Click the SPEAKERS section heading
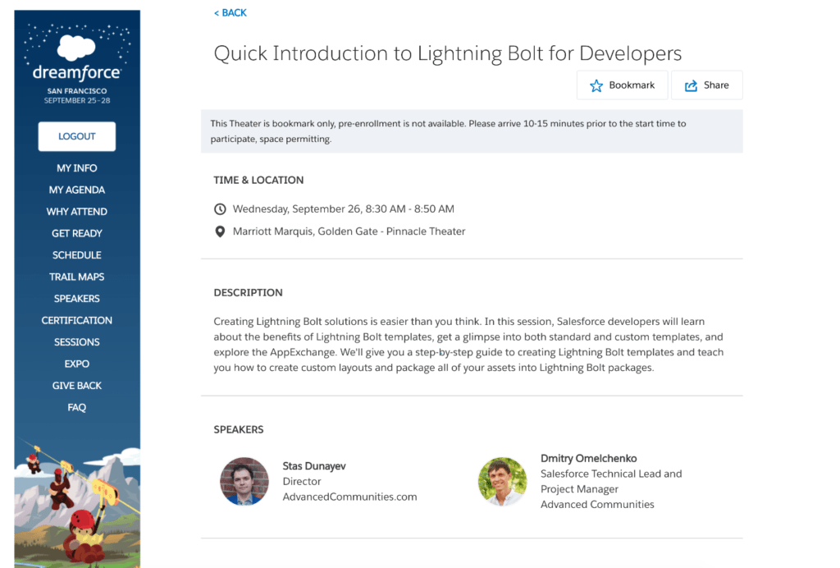 coord(239,430)
